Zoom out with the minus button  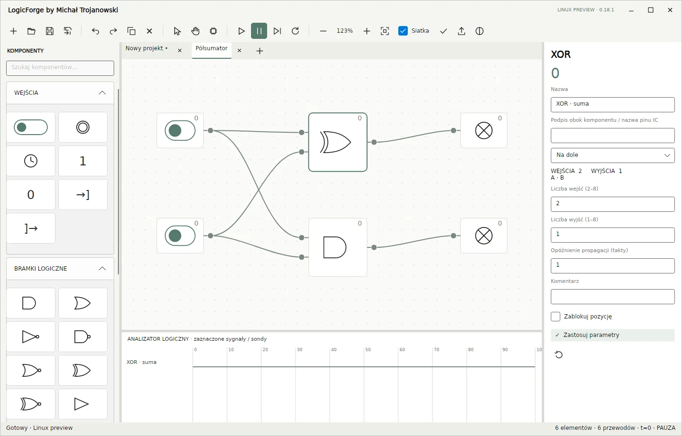(323, 31)
